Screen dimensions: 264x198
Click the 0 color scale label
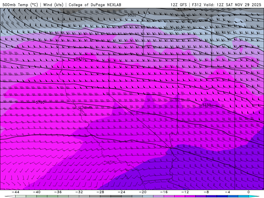(248, 192)
